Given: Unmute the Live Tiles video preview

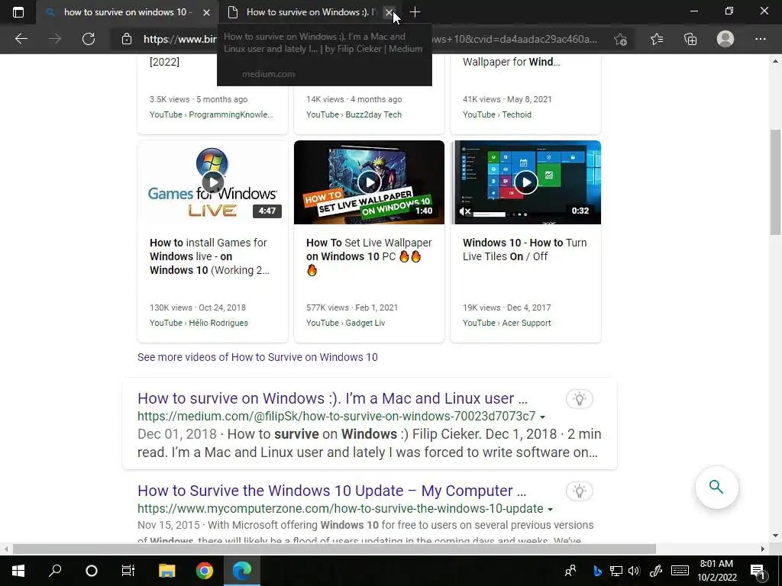Looking at the screenshot, I should [465, 211].
